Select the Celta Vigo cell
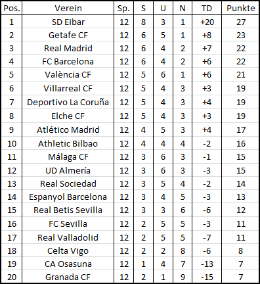260x284 pixels. (68, 250)
